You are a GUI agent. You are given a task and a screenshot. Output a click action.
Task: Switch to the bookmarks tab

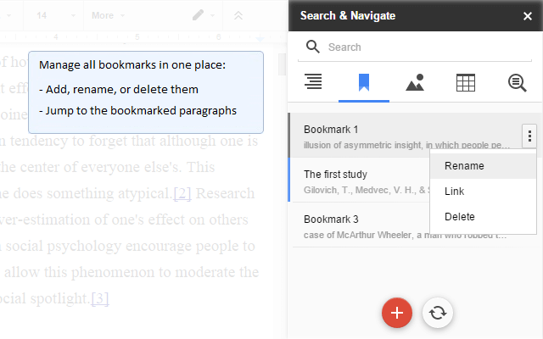(364, 82)
